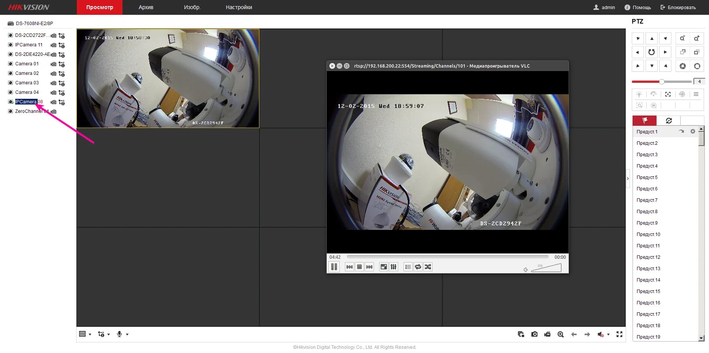Screen dimensions: 709x353
Task: Go to next page arrow
Action: (587, 334)
